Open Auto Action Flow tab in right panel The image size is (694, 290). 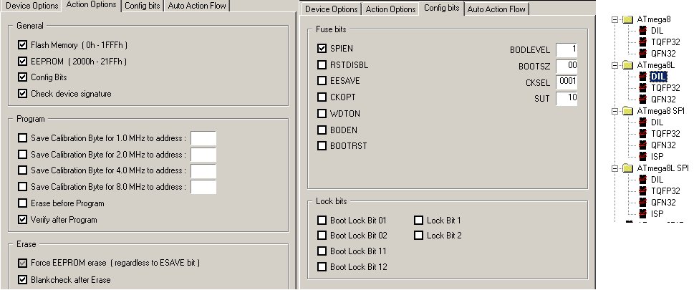[x=496, y=9]
